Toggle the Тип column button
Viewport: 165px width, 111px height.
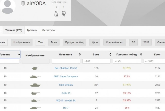tap(40, 42)
